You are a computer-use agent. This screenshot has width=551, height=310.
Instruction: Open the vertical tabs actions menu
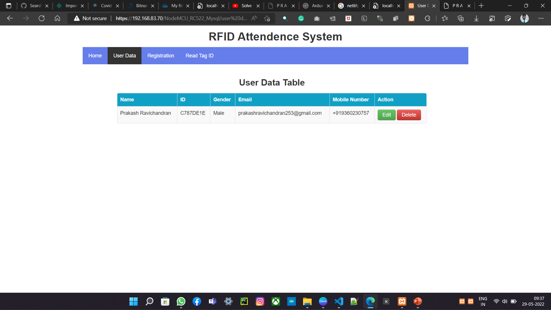pyautogui.click(x=9, y=6)
